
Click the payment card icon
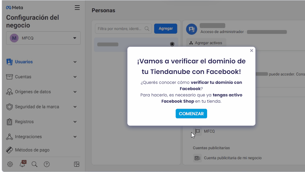(9, 150)
